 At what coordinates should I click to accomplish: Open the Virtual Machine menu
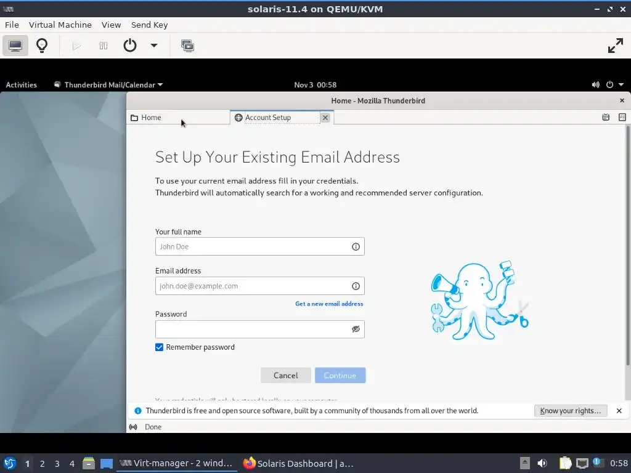tap(60, 25)
